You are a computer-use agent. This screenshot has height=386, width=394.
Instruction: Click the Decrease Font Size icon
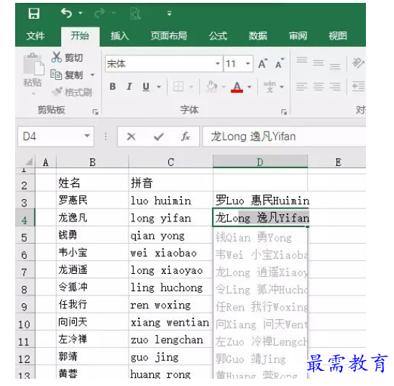coord(280,63)
